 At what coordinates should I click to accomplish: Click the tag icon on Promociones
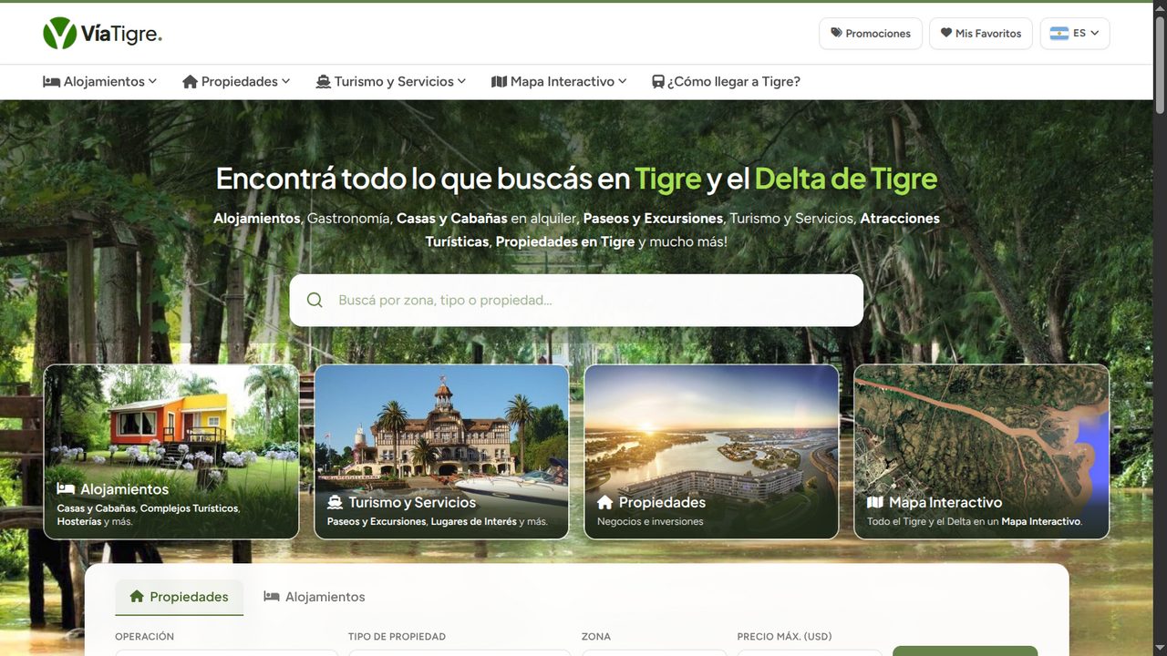click(x=836, y=33)
